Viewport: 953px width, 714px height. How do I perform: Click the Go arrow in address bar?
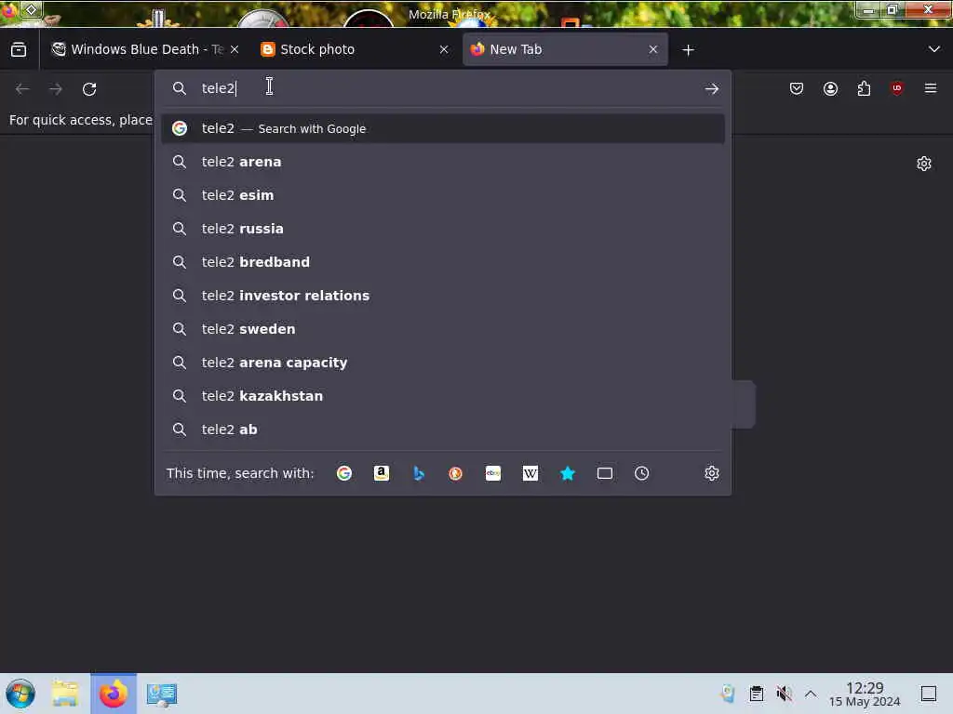coord(712,89)
